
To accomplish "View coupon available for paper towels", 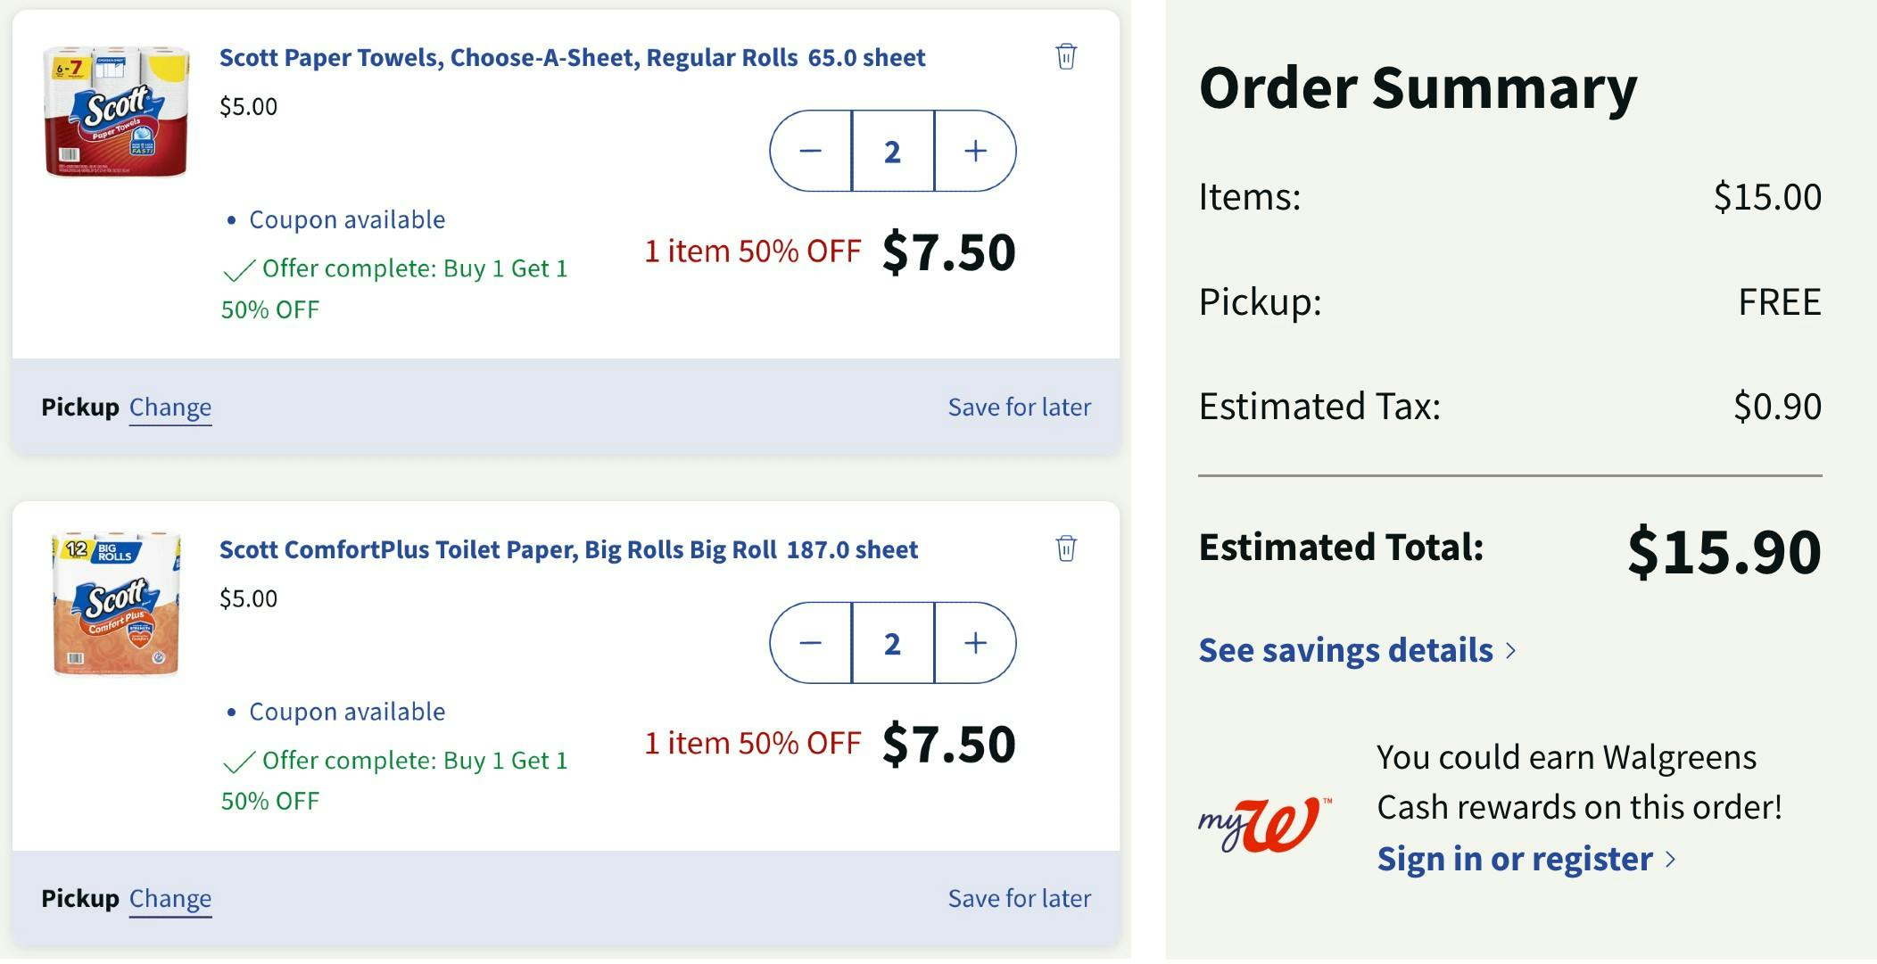I will pyautogui.click(x=346, y=220).
